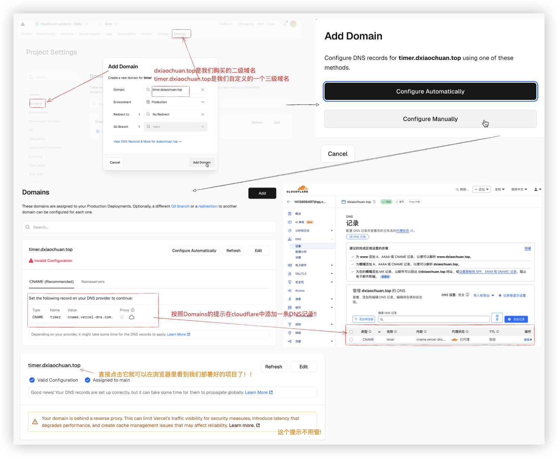Toggle the Proxy switch in CNAME record
This screenshot has width=558, height=458.
click(123, 317)
